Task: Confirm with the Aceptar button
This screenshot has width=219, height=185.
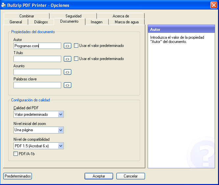Action: coord(99,176)
